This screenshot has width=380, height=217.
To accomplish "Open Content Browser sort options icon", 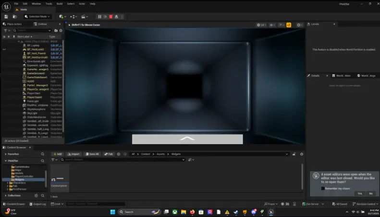I will tap(191, 160).
